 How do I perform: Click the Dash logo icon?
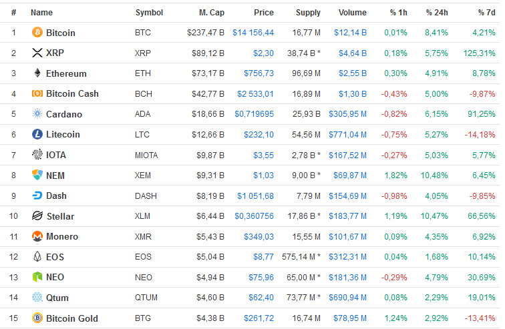click(37, 196)
